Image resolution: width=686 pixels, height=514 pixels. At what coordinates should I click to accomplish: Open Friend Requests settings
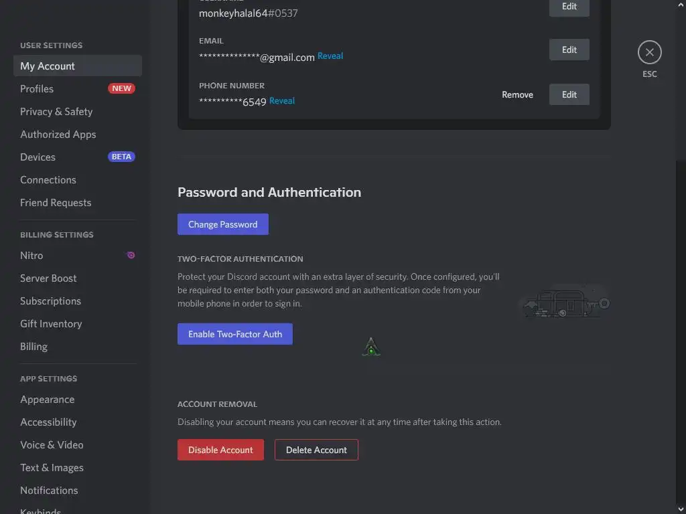coord(78,202)
